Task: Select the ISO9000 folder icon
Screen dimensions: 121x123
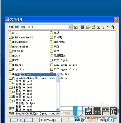Action: tap(11, 51)
